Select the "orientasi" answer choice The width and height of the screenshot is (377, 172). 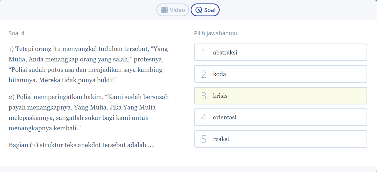[280, 118]
